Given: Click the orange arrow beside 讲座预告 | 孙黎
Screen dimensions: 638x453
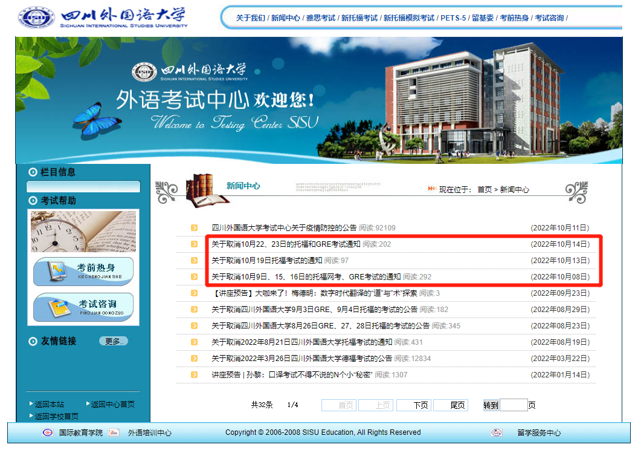Looking at the screenshot, I should 194,374.
